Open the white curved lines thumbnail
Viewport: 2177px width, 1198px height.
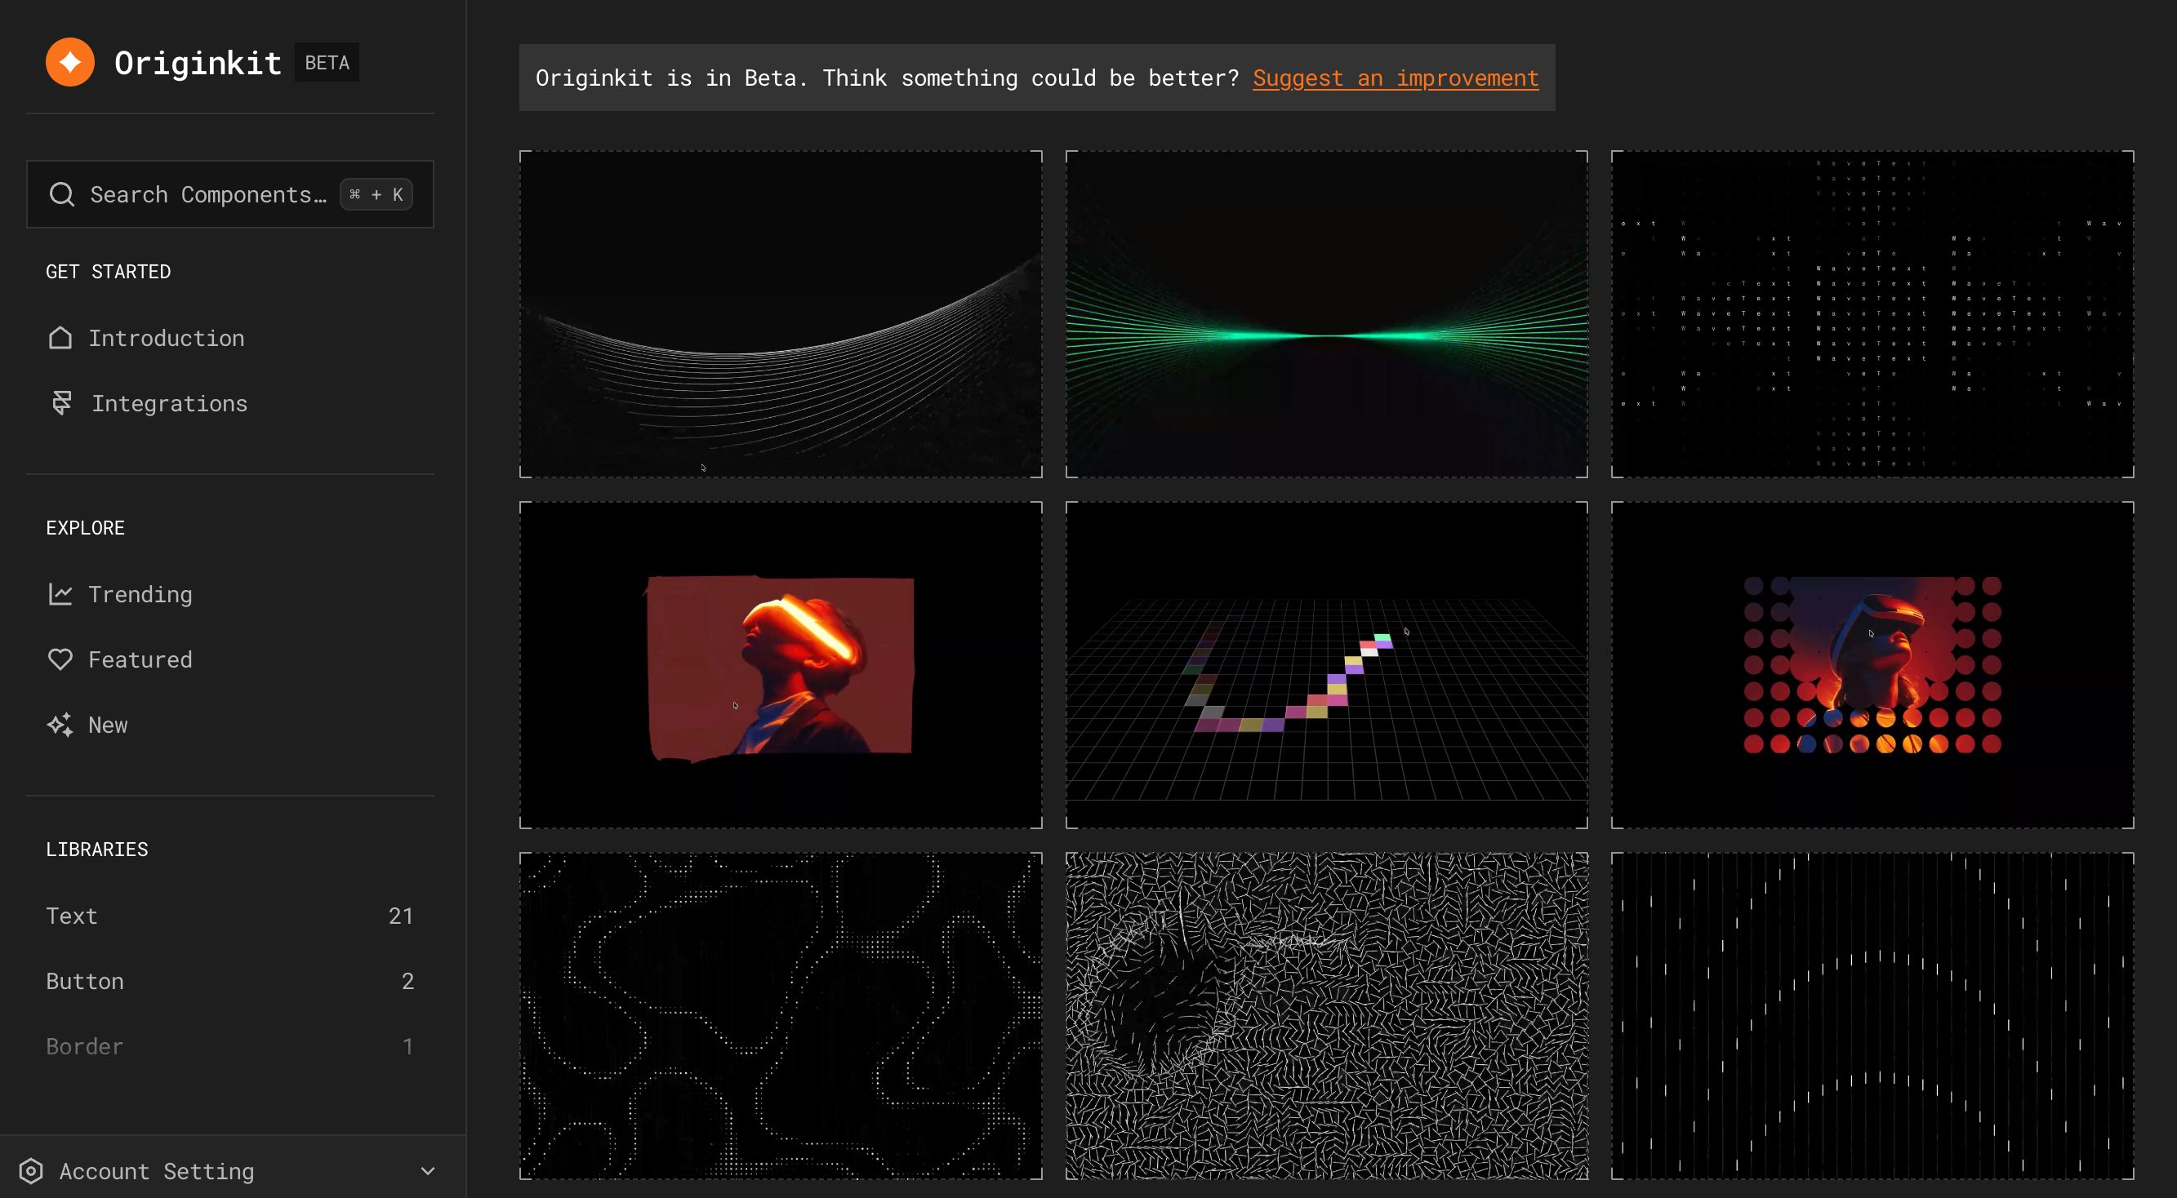781,314
